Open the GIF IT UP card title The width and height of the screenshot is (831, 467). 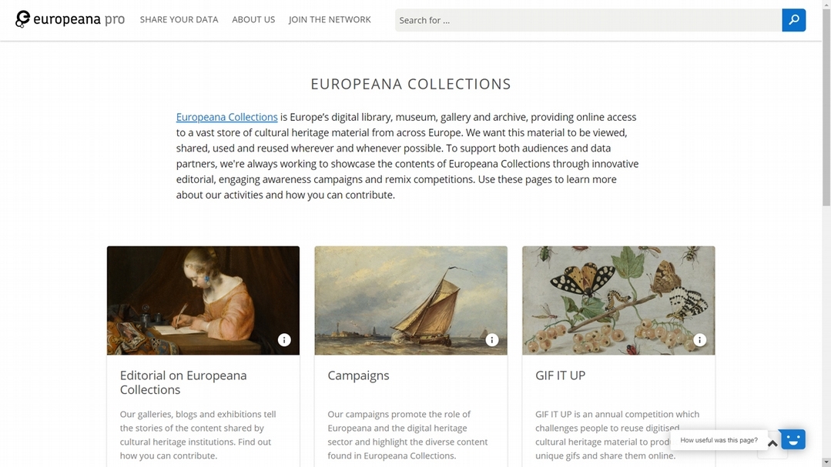coord(560,375)
